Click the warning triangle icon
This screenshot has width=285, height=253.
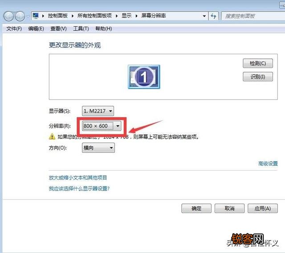point(52,136)
